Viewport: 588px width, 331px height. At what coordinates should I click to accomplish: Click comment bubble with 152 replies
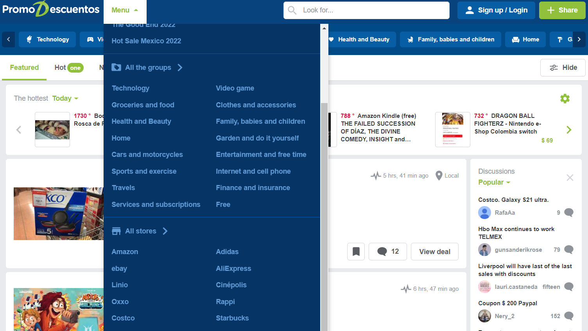coord(569,316)
